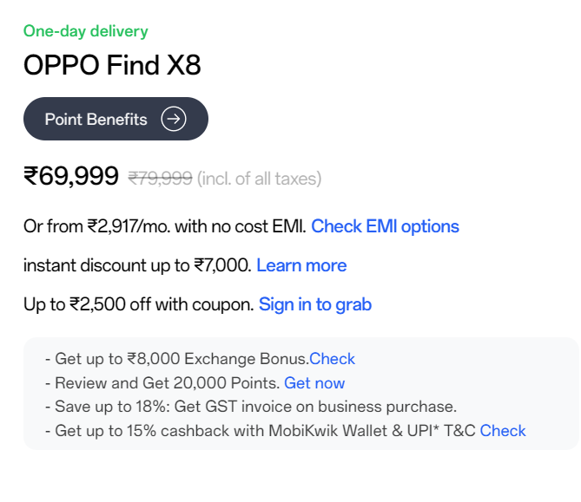Click the ₹2,500 off with coupon text
Viewport: 581px width, 502px height.
[x=139, y=304]
